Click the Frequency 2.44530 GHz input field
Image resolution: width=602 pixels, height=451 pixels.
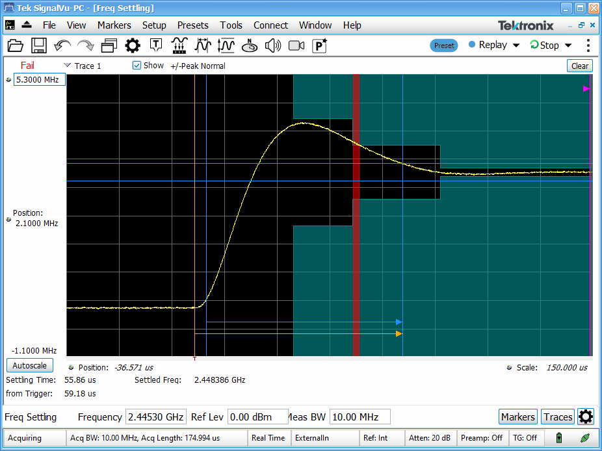[156, 417]
